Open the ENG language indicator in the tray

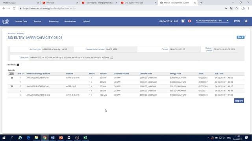[x=229, y=137]
